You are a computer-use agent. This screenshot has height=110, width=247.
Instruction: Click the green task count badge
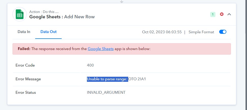pyautogui.click(x=213, y=14)
